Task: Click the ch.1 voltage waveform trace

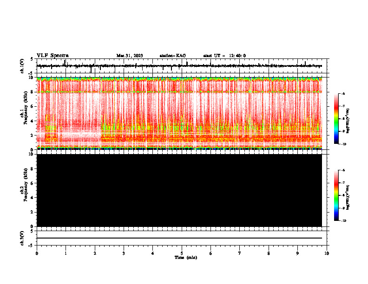Action: (179, 66)
